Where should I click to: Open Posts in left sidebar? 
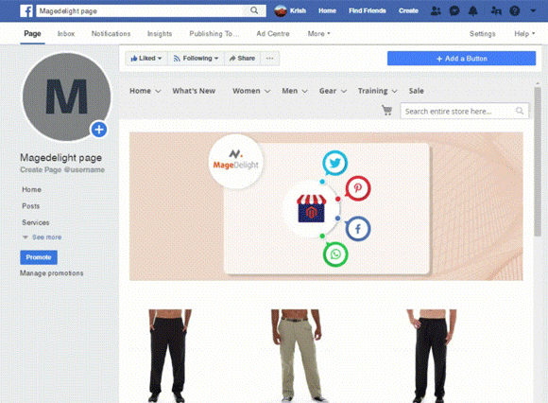coord(31,206)
